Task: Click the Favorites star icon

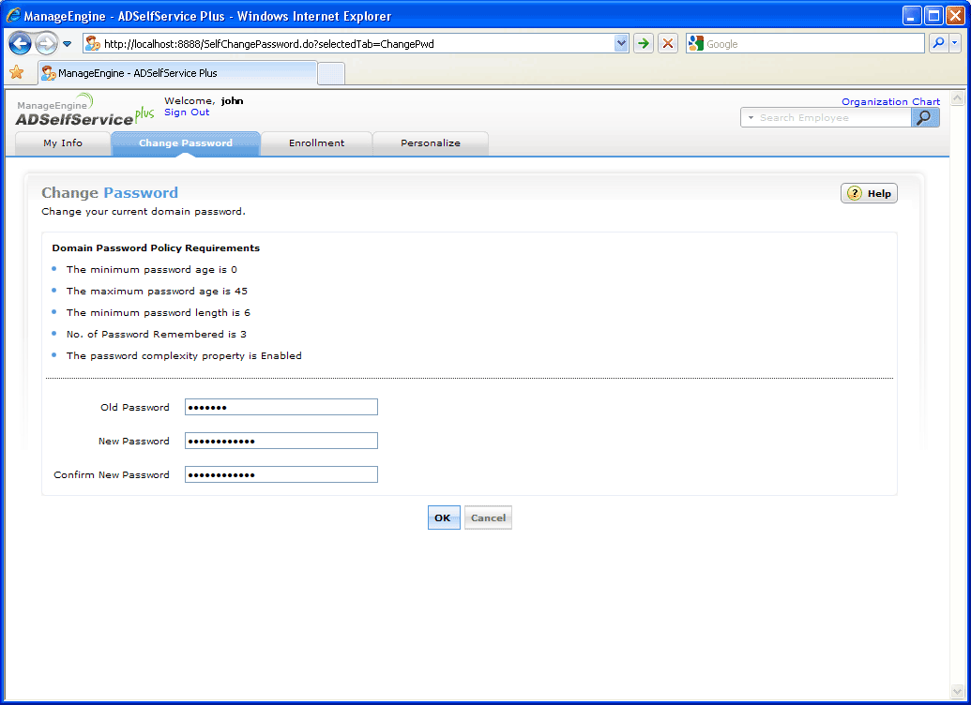Action: [x=17, y=72]
